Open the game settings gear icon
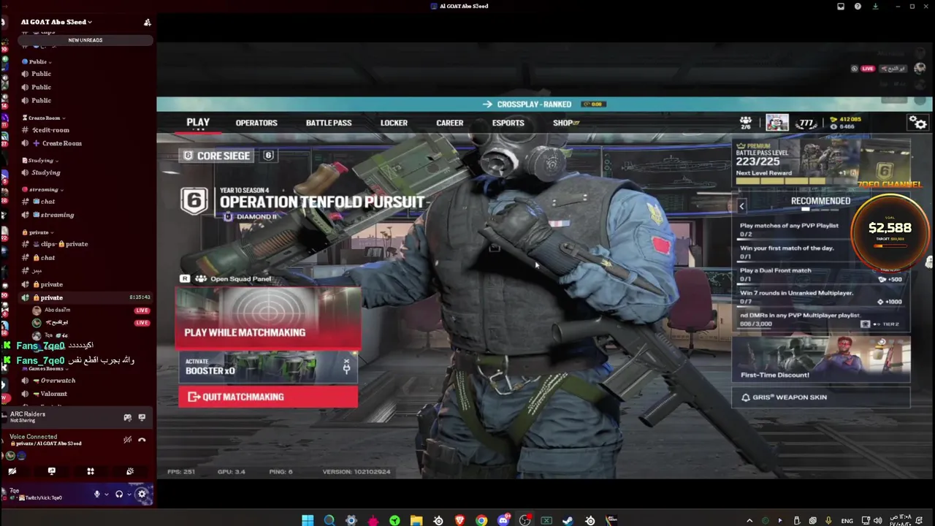The height and width of the screenshot is (526, 935). pyautogui.click(x=918, y=123)
